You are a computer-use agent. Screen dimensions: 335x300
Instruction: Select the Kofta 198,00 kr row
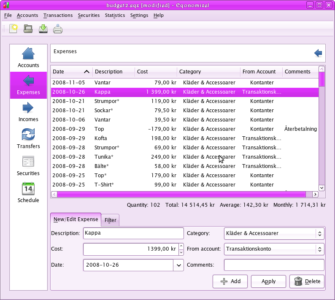185,138
